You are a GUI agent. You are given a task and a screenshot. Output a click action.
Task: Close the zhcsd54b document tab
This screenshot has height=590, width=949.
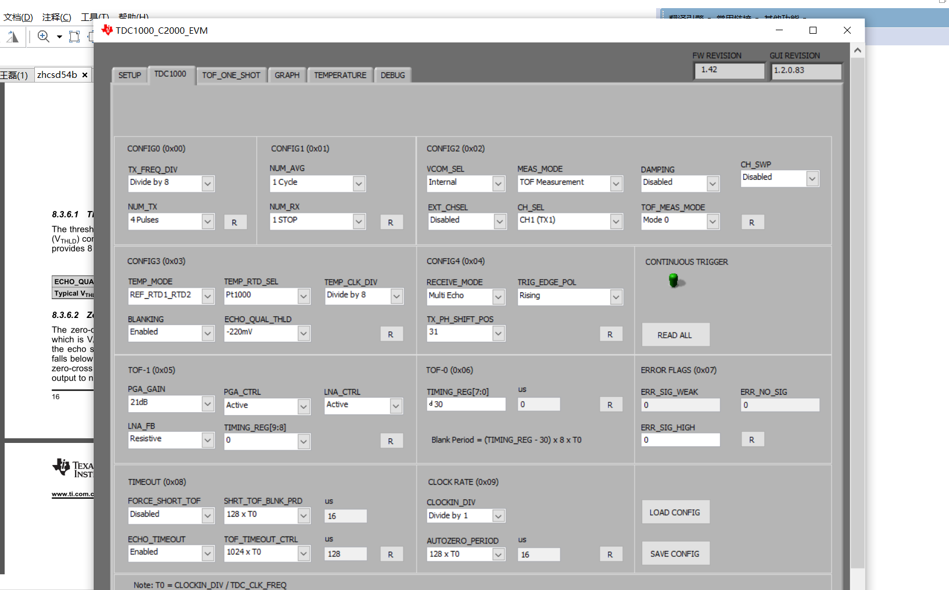[85, 75]
